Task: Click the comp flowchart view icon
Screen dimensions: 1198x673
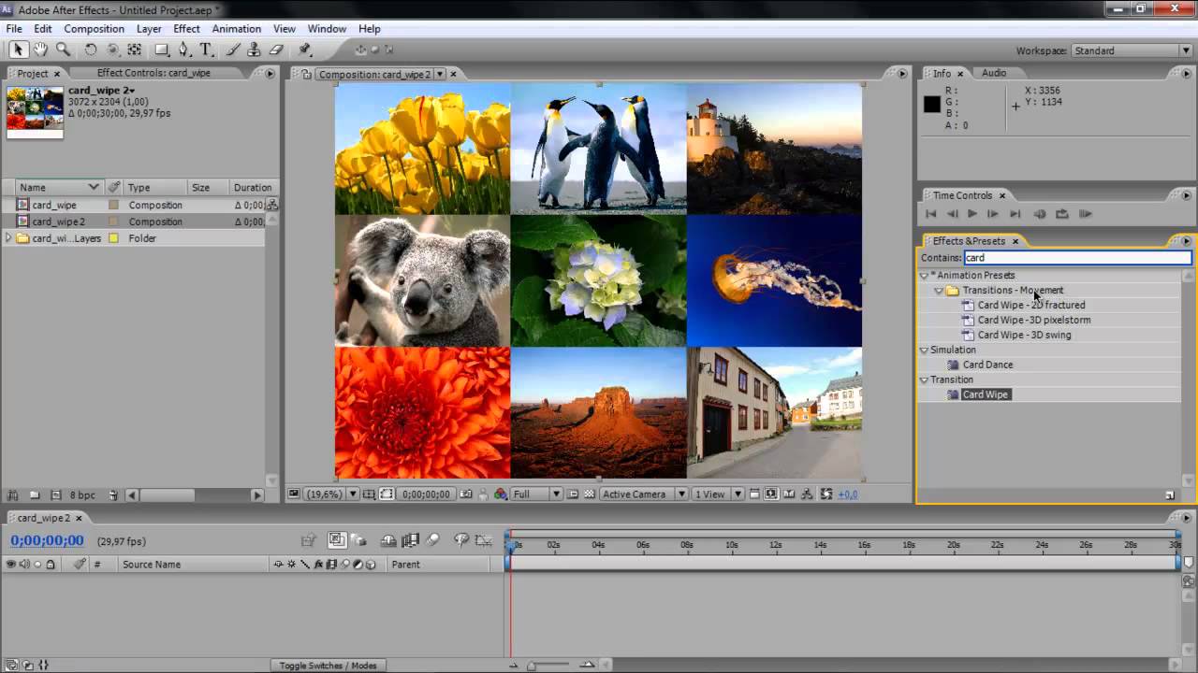Action: [808, 494]
